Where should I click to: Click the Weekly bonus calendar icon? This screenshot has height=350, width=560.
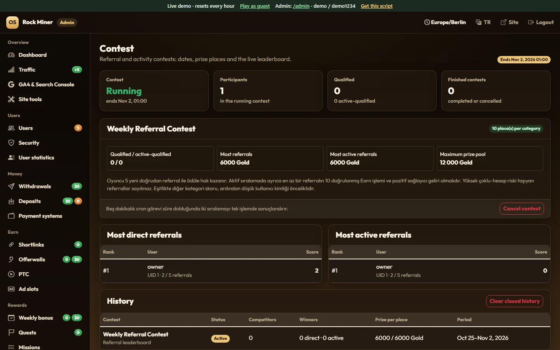click(x=11, y=318)
